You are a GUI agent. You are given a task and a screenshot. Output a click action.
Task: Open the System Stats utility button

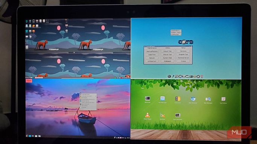(167, 58)
